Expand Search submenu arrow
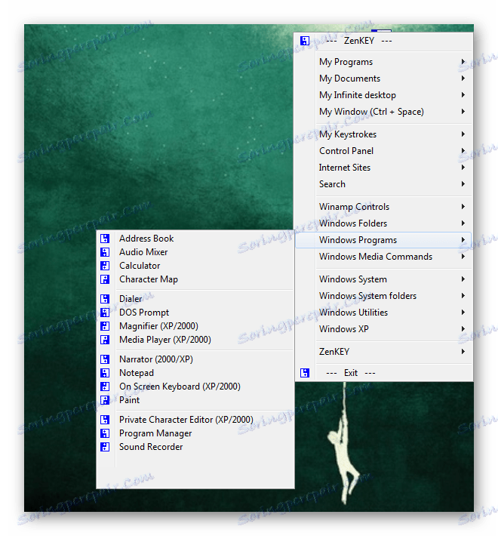 (463, 184)
